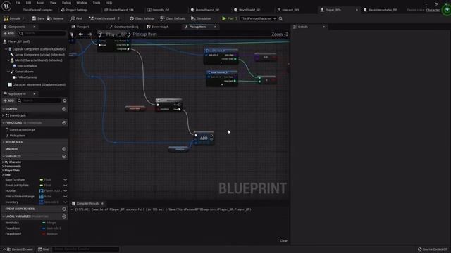Open Class Defaults
451x253 pixels.
coord(173,18)
